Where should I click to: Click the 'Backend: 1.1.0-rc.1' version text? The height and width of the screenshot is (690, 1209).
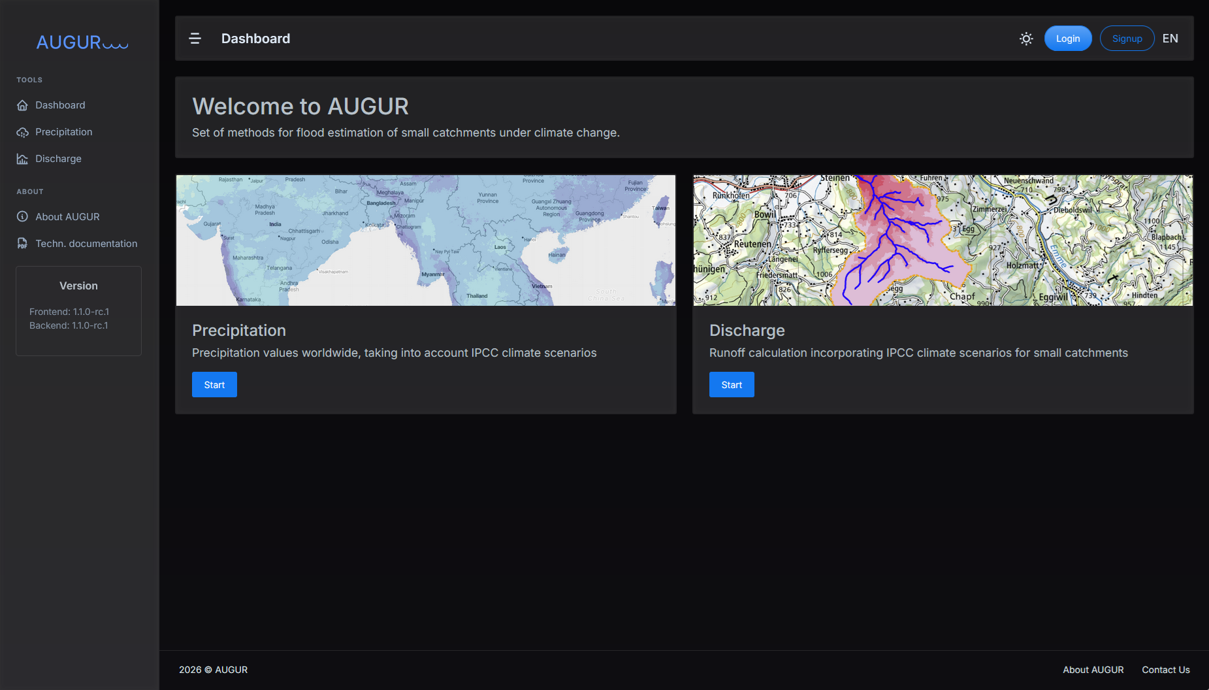[69, 325]
